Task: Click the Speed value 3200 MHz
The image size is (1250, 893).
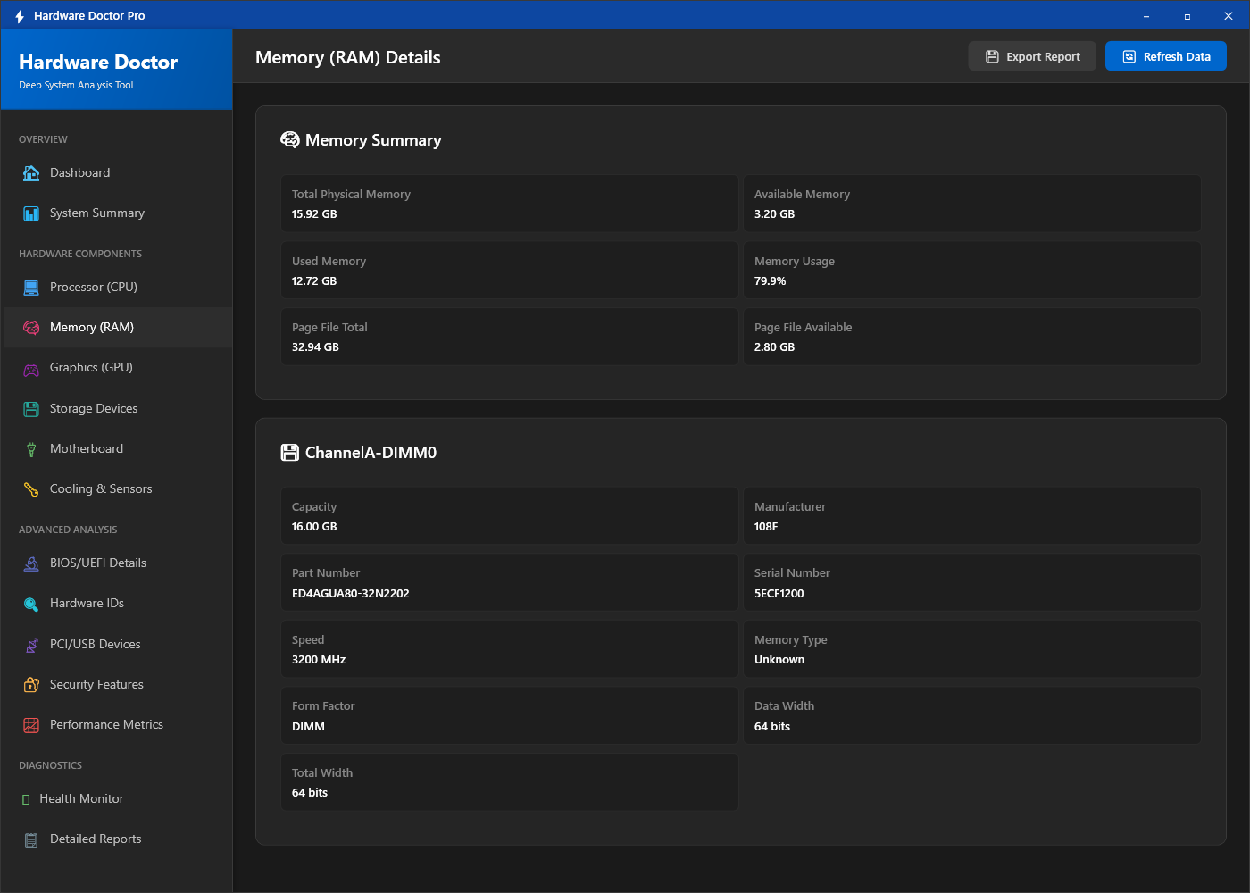Action: coord(319,660)
